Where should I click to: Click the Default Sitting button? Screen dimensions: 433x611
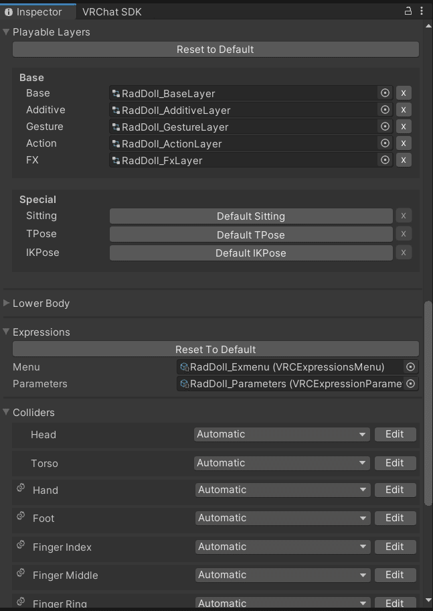[251, 216]
